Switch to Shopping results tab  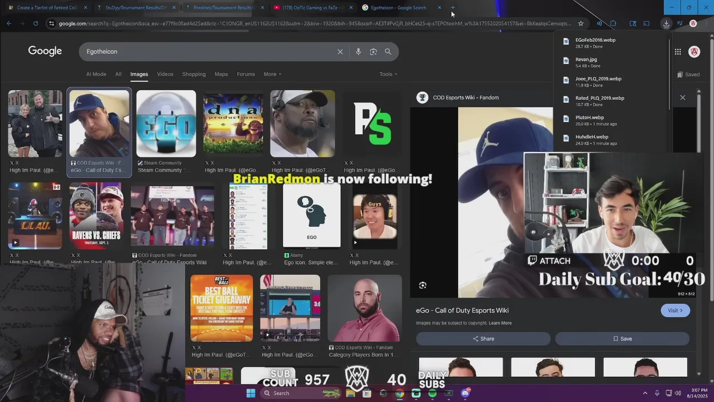(x=194, y=74)
